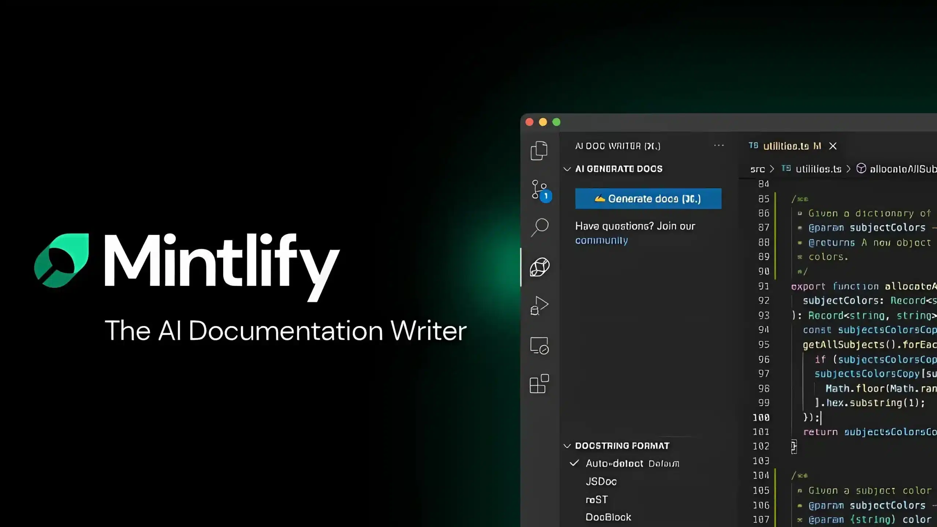937x527 pixels.
Task: Follow the community link
Action: pos(601,240)
